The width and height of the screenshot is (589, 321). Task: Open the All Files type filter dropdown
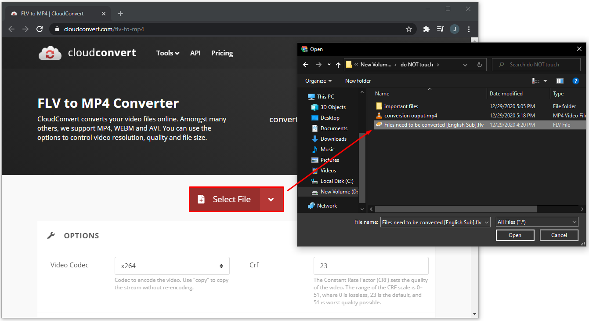pyautogui.click(x=537, y=222)
